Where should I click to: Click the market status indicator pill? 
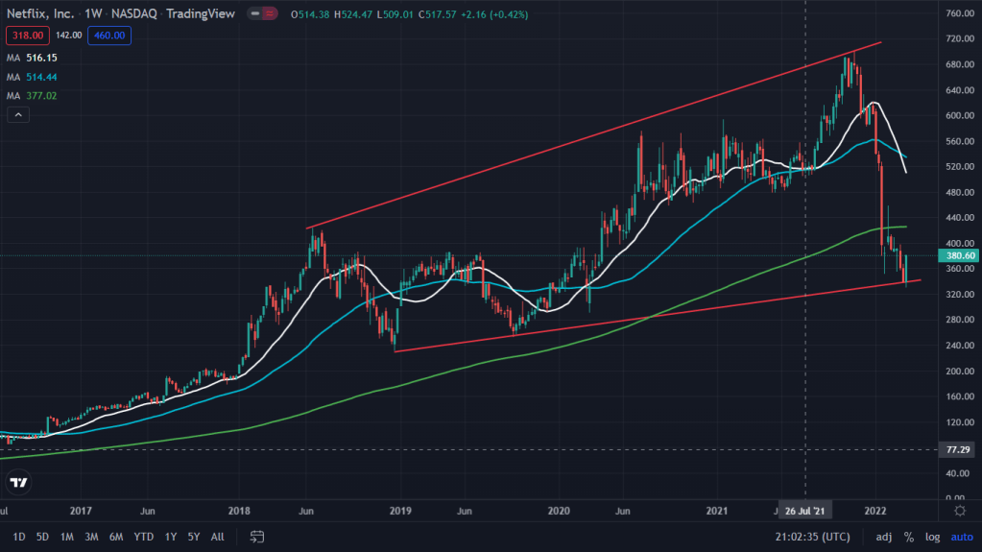point(261,14)
